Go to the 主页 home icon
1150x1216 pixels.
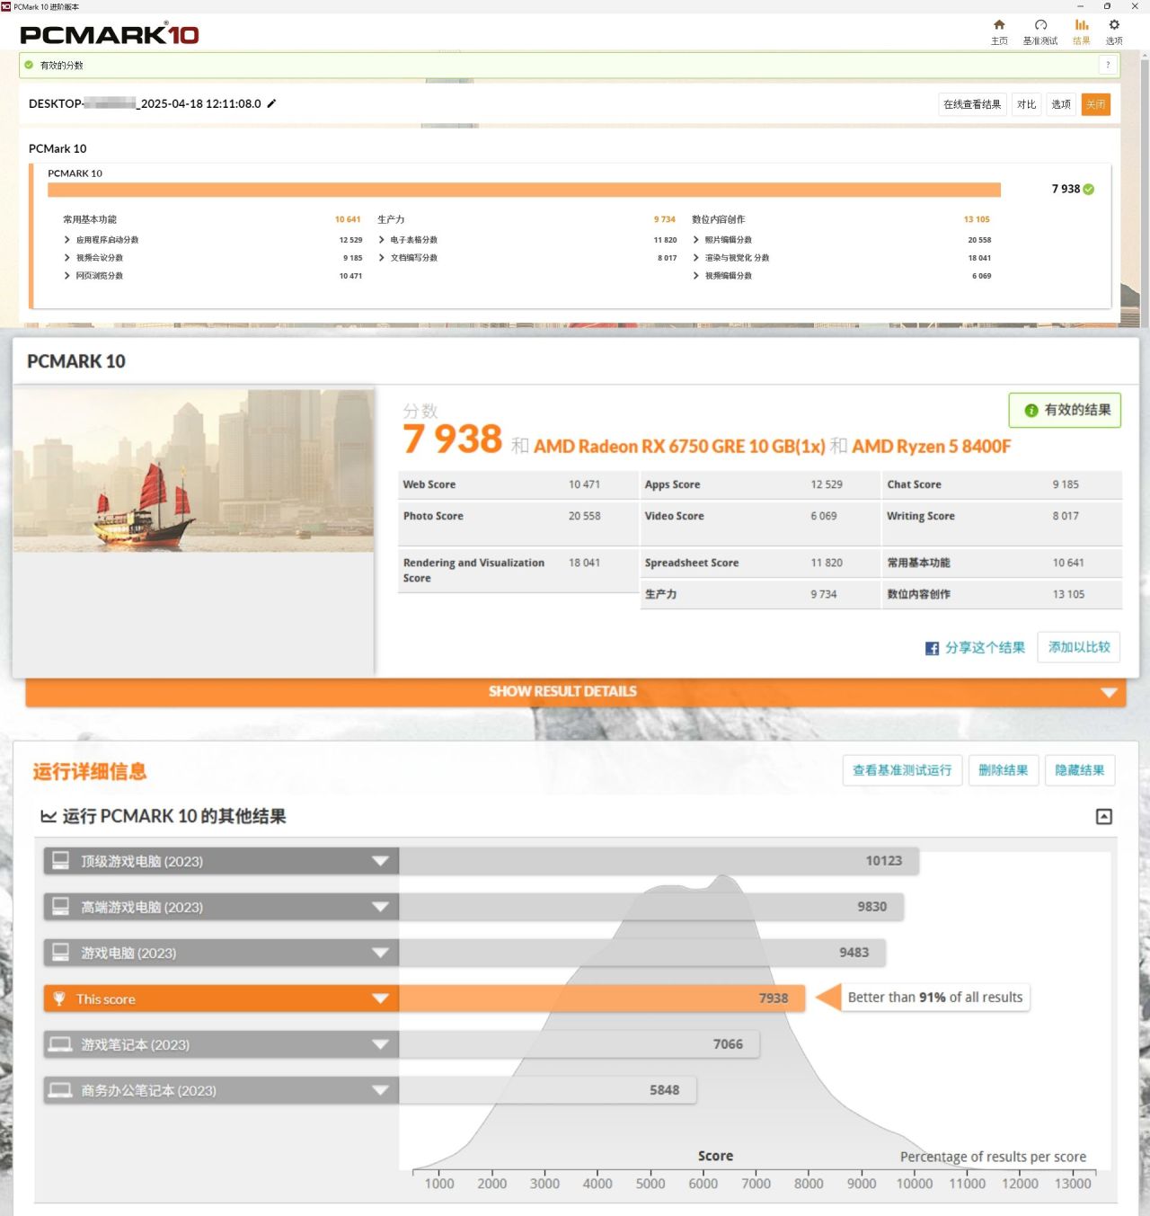(999, 25)
